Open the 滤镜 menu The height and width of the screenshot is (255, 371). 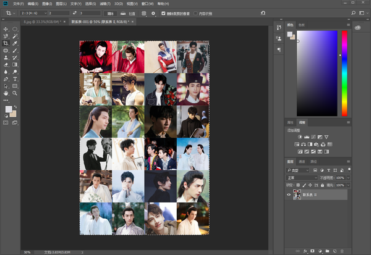104,3
